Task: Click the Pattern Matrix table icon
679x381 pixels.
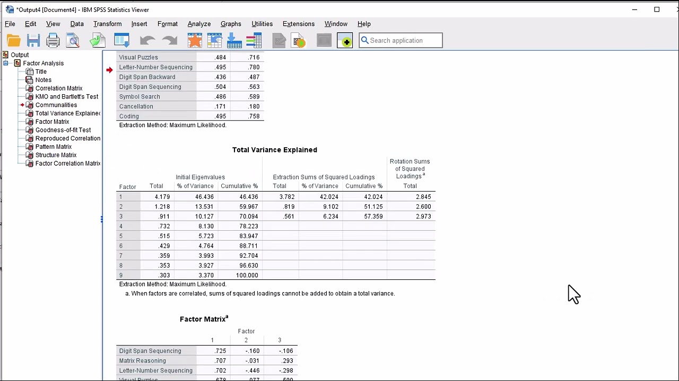Action: coord(30,147)
